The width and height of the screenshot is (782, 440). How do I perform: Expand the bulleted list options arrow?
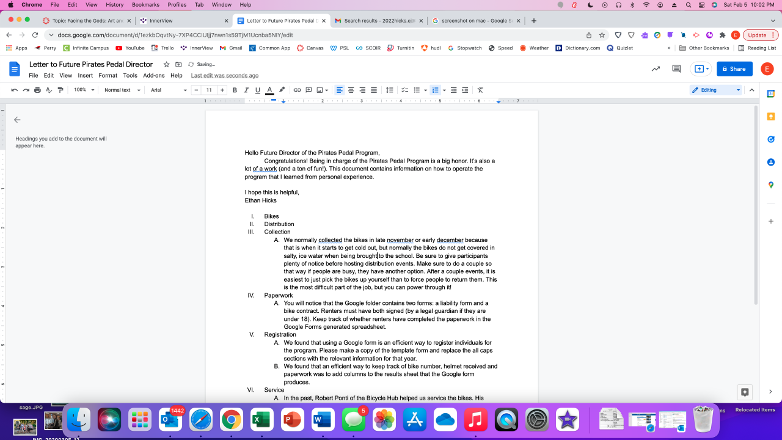425,90
